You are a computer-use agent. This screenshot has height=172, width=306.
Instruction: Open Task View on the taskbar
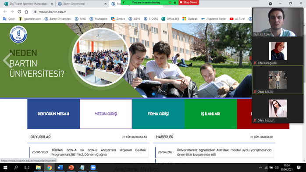pos(27,168)
